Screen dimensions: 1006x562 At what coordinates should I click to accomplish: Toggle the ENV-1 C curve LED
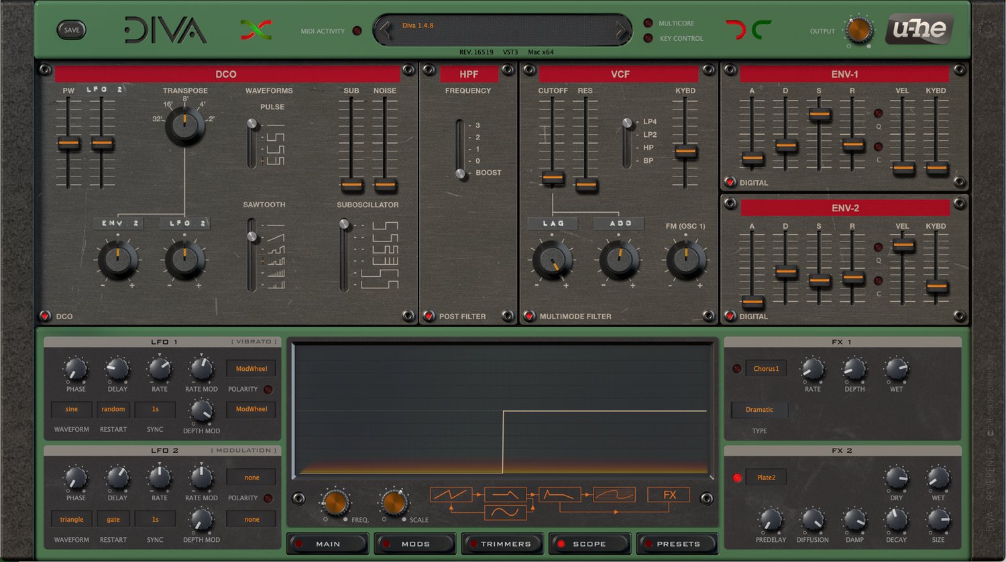878,147
